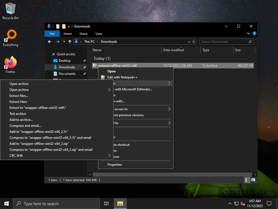Click Quick access in navigation pane
Image resolution: width=278 pixels, height=209 pixels.
(x=66, y=54)
